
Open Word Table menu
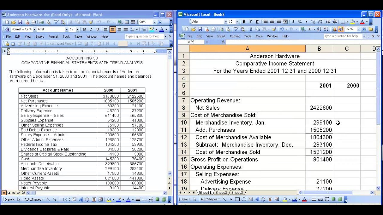(78, 36)
